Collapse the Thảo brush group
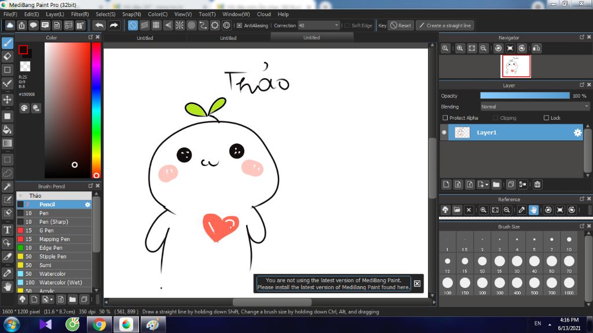The image size is (593, 333). pos(20,195)
